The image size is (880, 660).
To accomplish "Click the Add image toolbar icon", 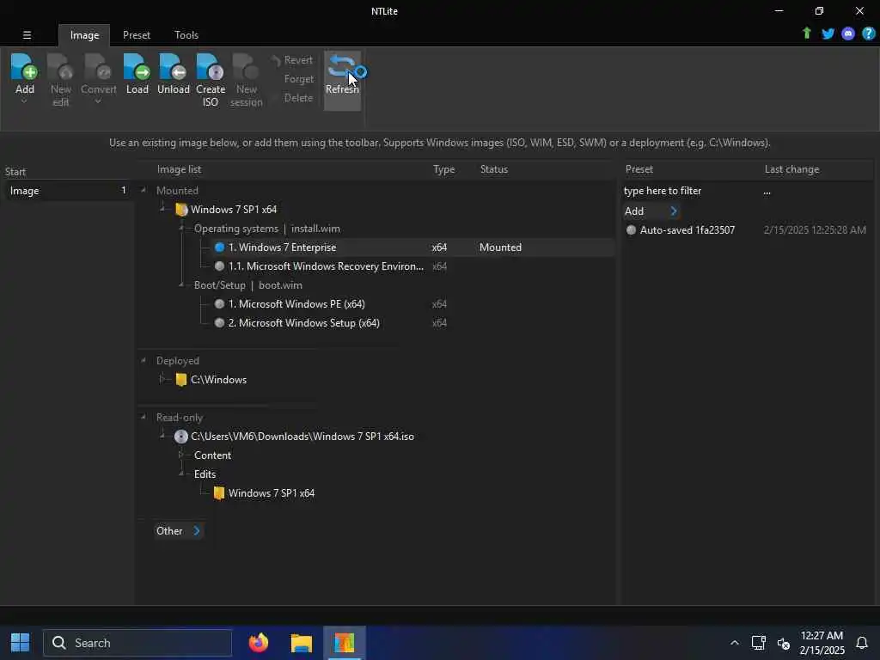I will [24, 67].
